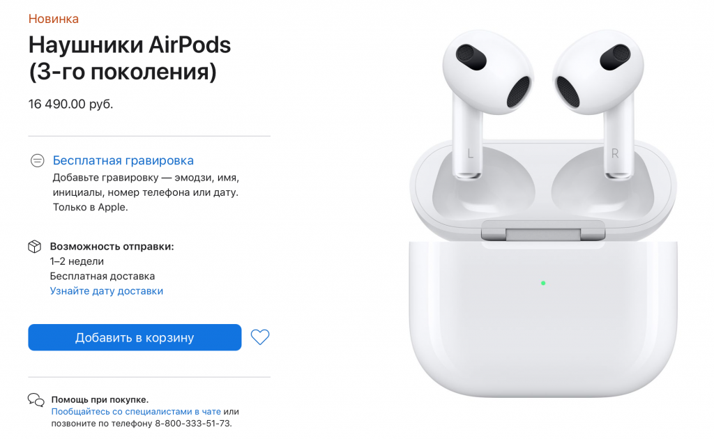
Task: Click the Возможность отправки heading
Action: tap(112, 247)
